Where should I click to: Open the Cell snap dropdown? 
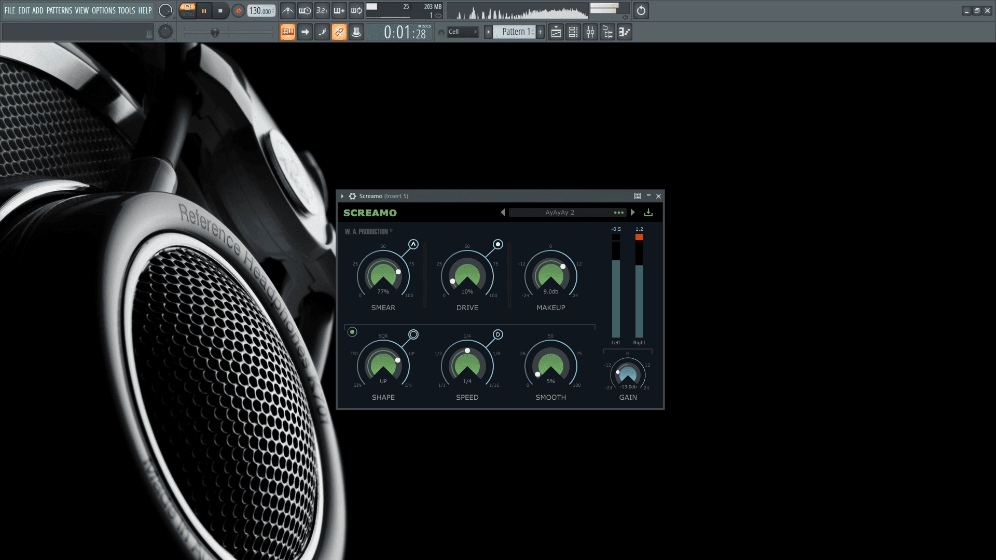(463, 32)
